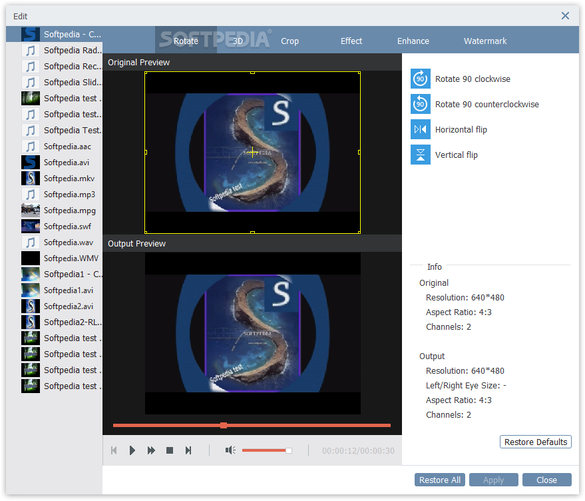Click the Restore All button
Viewport: 585px width, 501px height.
pos(439,480)
